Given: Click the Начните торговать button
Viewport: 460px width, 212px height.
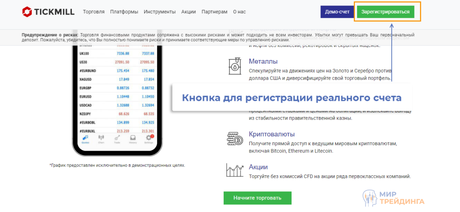Looking at the screenshot, I should (257, 198).
